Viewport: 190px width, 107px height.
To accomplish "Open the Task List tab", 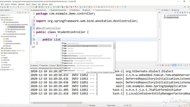I will point(175,10).
